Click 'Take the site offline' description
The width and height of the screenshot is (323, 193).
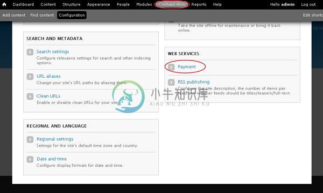[x=229, y=28]
